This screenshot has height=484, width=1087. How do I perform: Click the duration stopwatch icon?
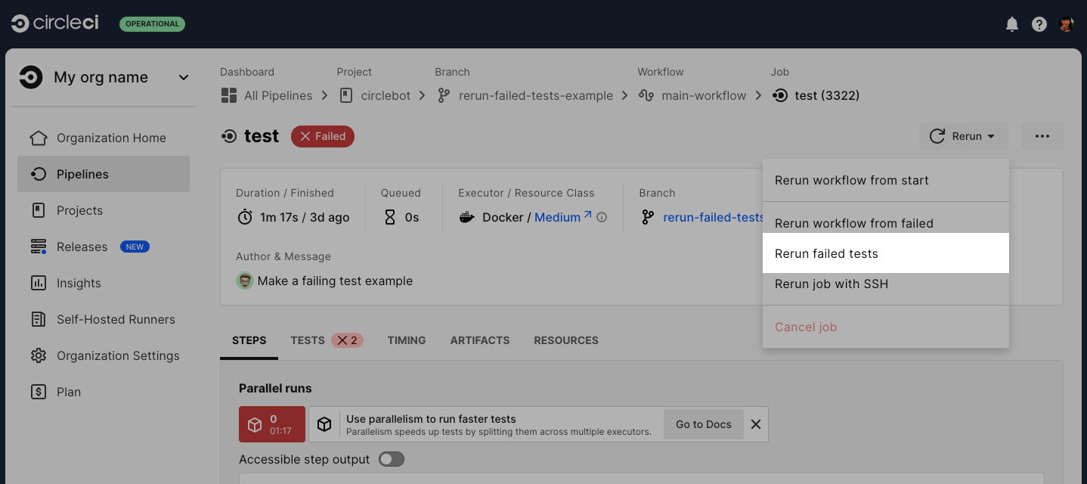pos(245,217)
